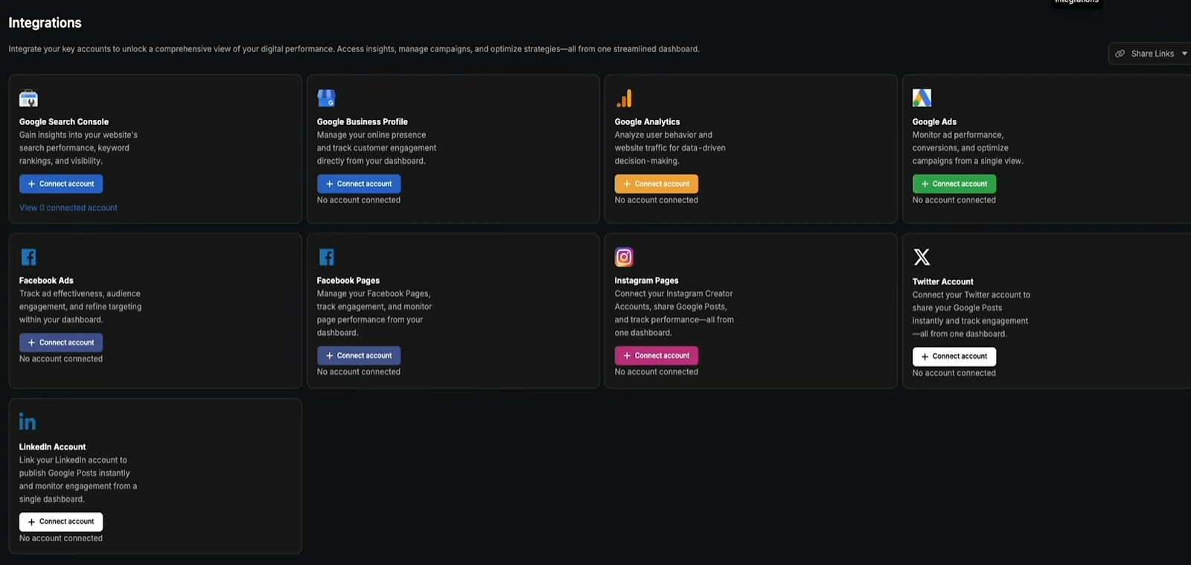Connect account for Facebook Pages
Image resolution: width=1191 pixels, height=565 pixels.
[x=359, y=356]
